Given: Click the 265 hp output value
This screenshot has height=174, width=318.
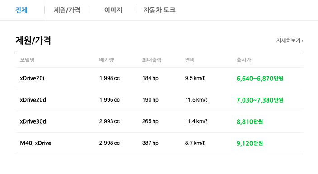Looking at the screenshot, I should (150, 121).
